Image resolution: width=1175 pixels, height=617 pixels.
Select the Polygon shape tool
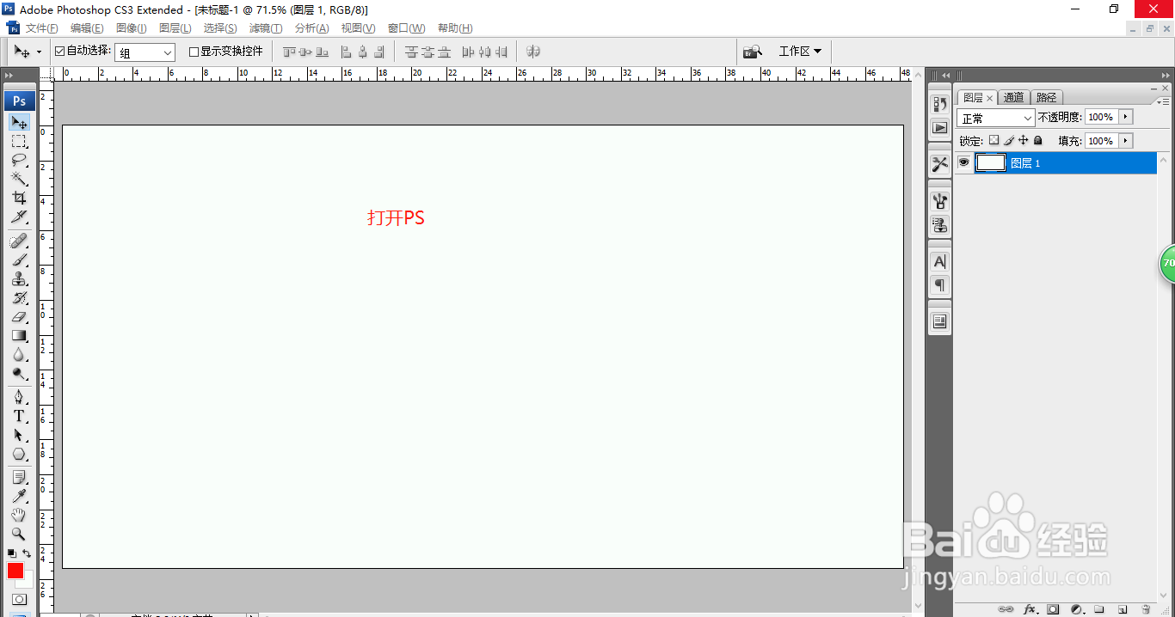click(19, 454)
